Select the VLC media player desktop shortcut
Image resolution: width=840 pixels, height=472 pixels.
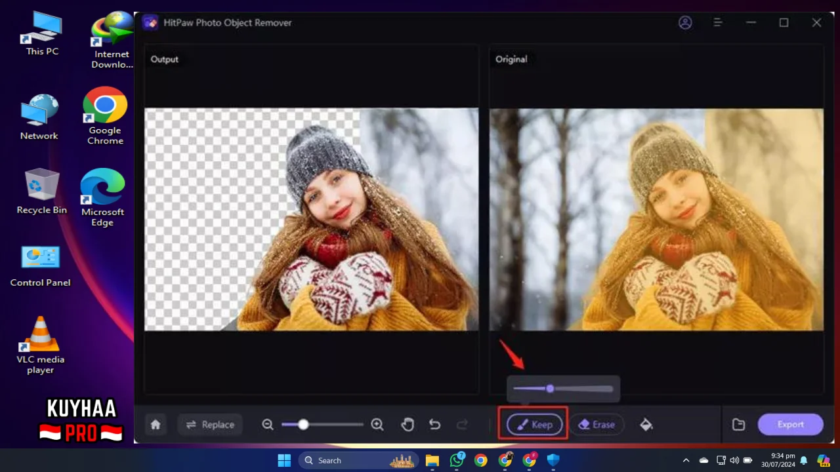(x=40, y=345)
